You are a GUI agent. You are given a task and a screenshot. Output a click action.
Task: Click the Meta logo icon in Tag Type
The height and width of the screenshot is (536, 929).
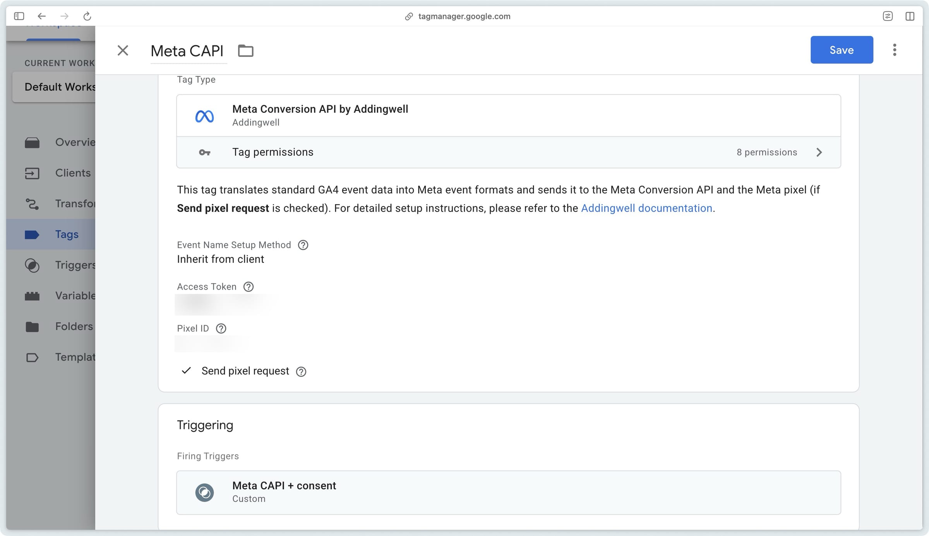(204, 116)
